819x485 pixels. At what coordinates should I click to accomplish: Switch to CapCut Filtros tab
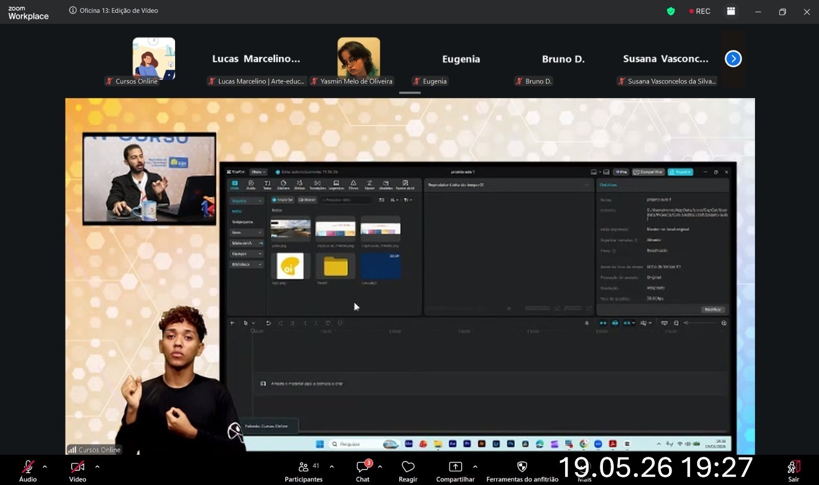pos(353,185)
